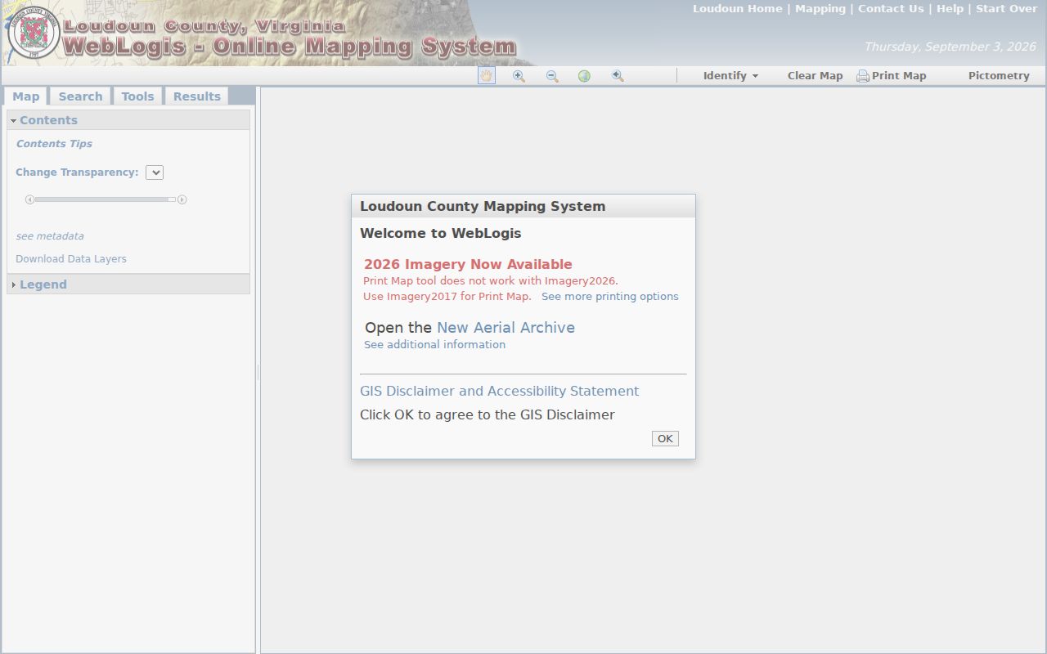Open See more printing options link
This screenshot has height=654, width=1047.
[610, 297]
